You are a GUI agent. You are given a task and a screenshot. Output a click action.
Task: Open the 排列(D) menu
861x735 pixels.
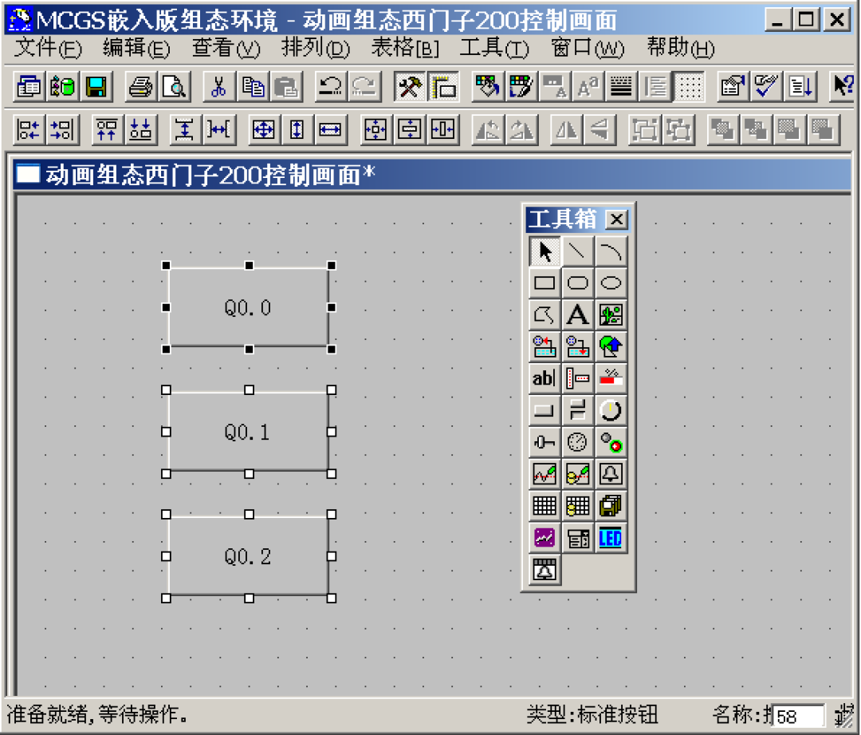(315, 48)
